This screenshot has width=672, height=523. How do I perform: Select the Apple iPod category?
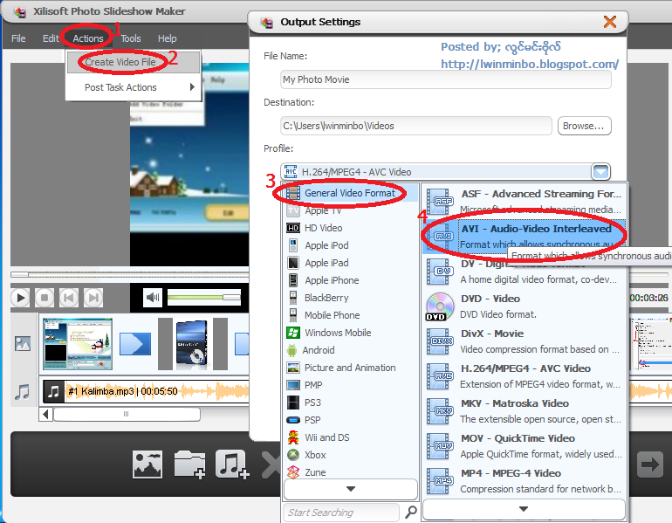pos(350,245)
